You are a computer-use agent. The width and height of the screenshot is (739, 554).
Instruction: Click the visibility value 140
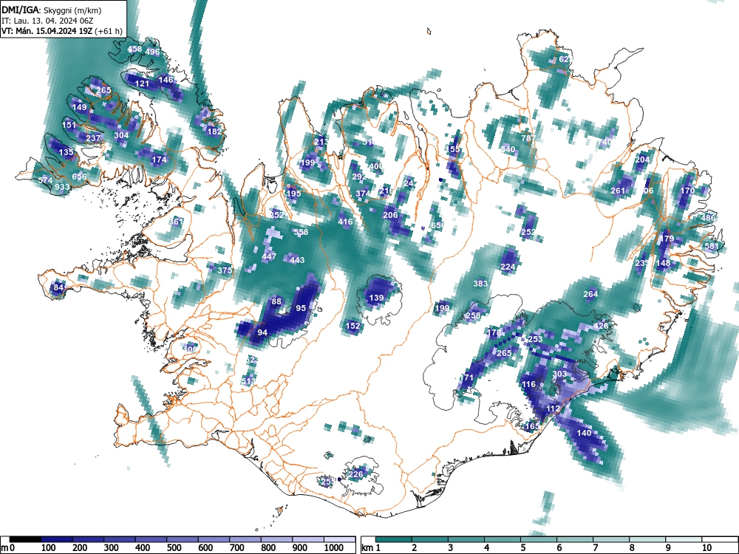[584, 433]
